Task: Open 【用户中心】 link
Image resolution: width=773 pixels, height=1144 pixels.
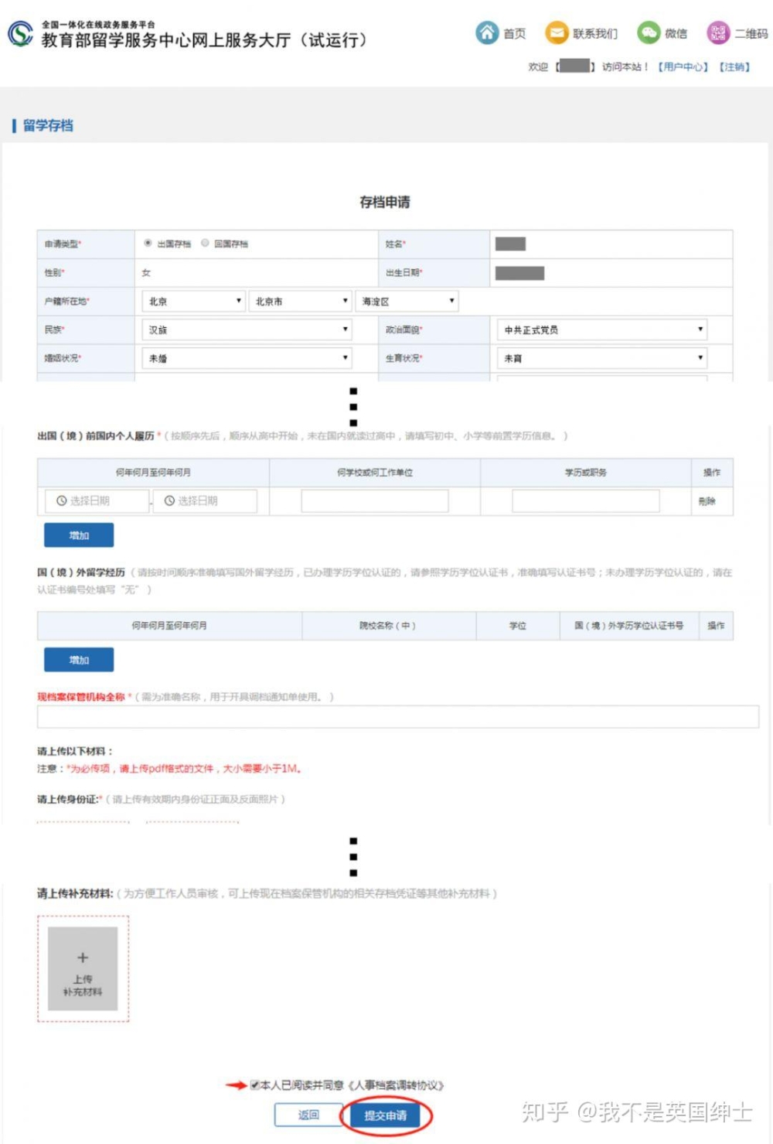Action: pos(683,67)
